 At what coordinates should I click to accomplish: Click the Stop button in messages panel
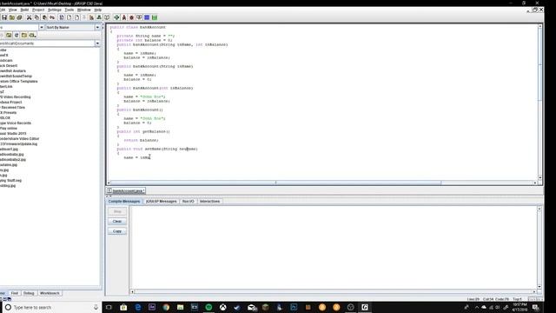tap(117, 211)
